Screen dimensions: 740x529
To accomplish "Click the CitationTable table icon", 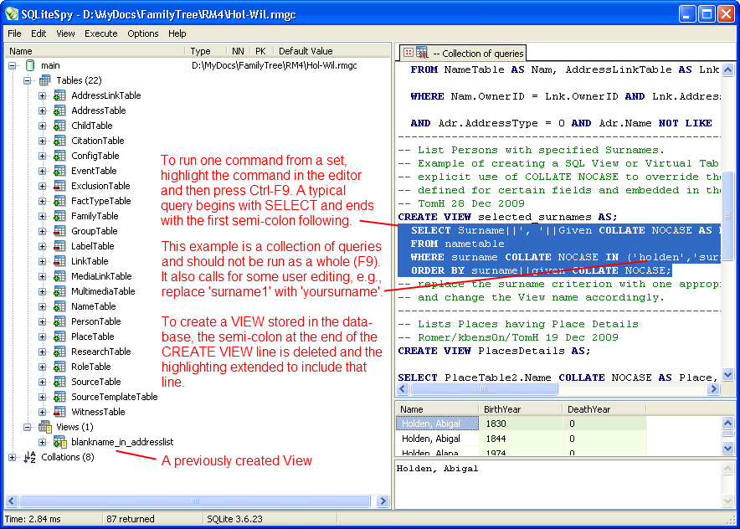I will (59, 141).
